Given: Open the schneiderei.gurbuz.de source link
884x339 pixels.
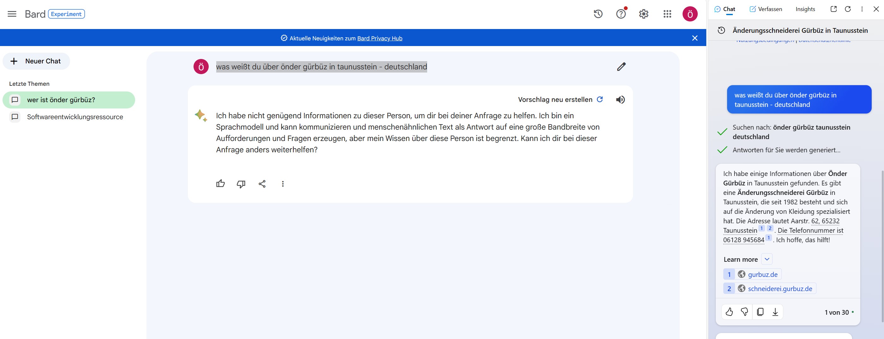Looking at the screenshot, I should click(769, 289).
